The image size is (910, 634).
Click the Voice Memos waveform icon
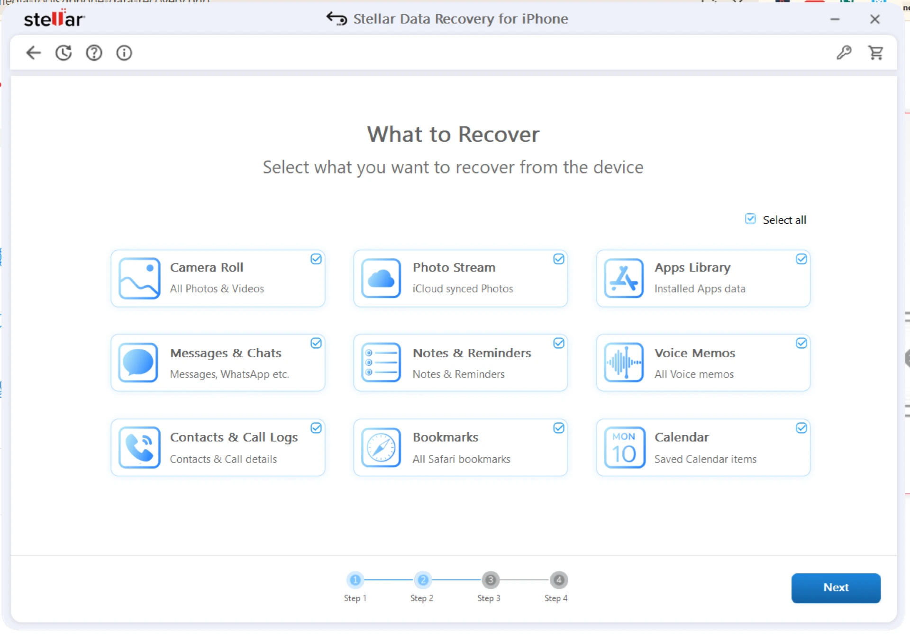624,362
